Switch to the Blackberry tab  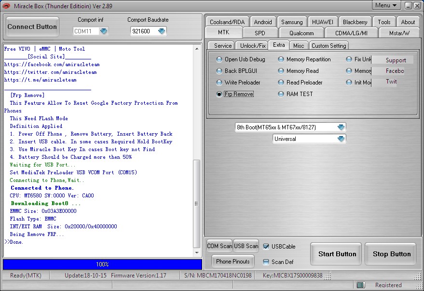click(x=355, y=22)
